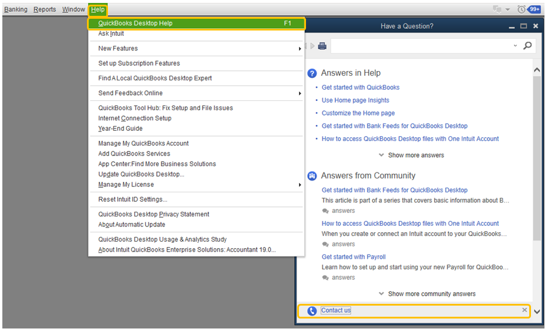Open community One Intuit Account article
This screenshot has height=332, width=548.
pos(410,223)
